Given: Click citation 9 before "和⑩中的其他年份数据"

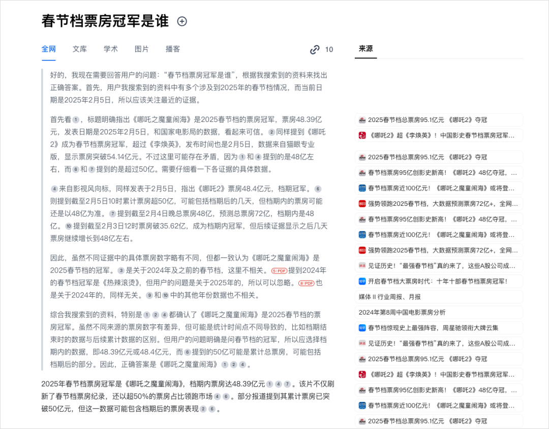Looking at the screenshot, I should tap(149, 295).
